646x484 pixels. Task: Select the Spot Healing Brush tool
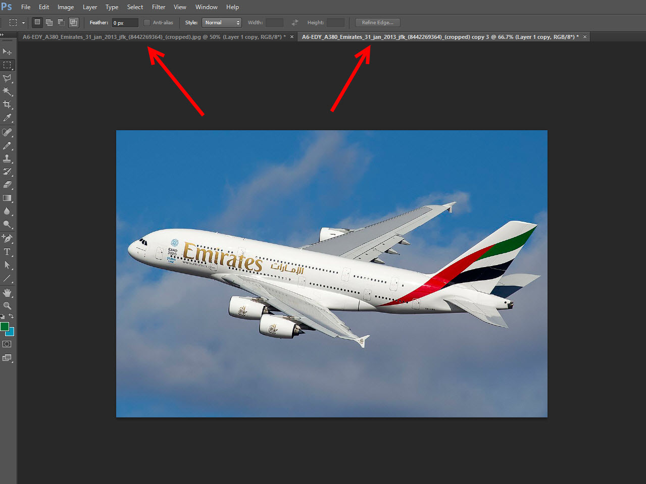tap(7, 132)
